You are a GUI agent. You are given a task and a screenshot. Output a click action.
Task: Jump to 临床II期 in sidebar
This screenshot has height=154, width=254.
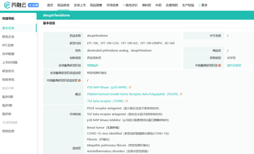(x=8, y=97)
